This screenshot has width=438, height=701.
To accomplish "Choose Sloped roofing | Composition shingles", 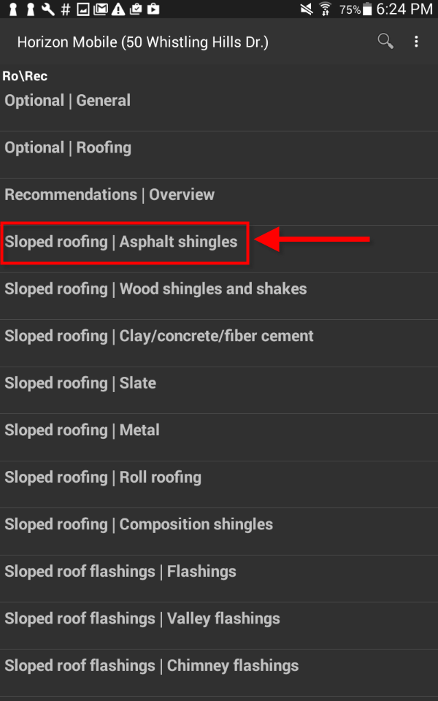I will tap(139, 524).
